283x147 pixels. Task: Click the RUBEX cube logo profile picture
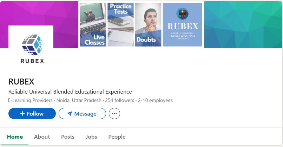pyautogui.click(x=31, y=48)
